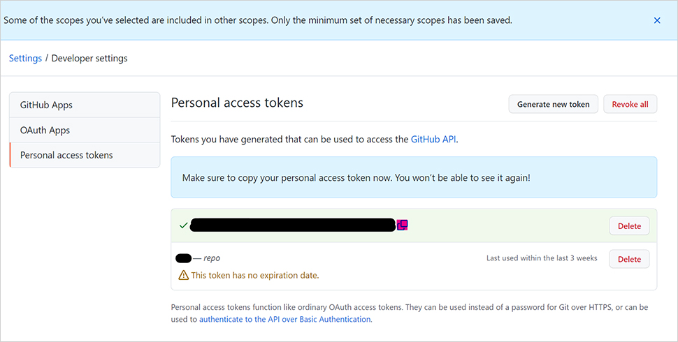Click the Last used within 3 weeks text
The height and width of the screenshot is (342, 678).
point(542,258)
